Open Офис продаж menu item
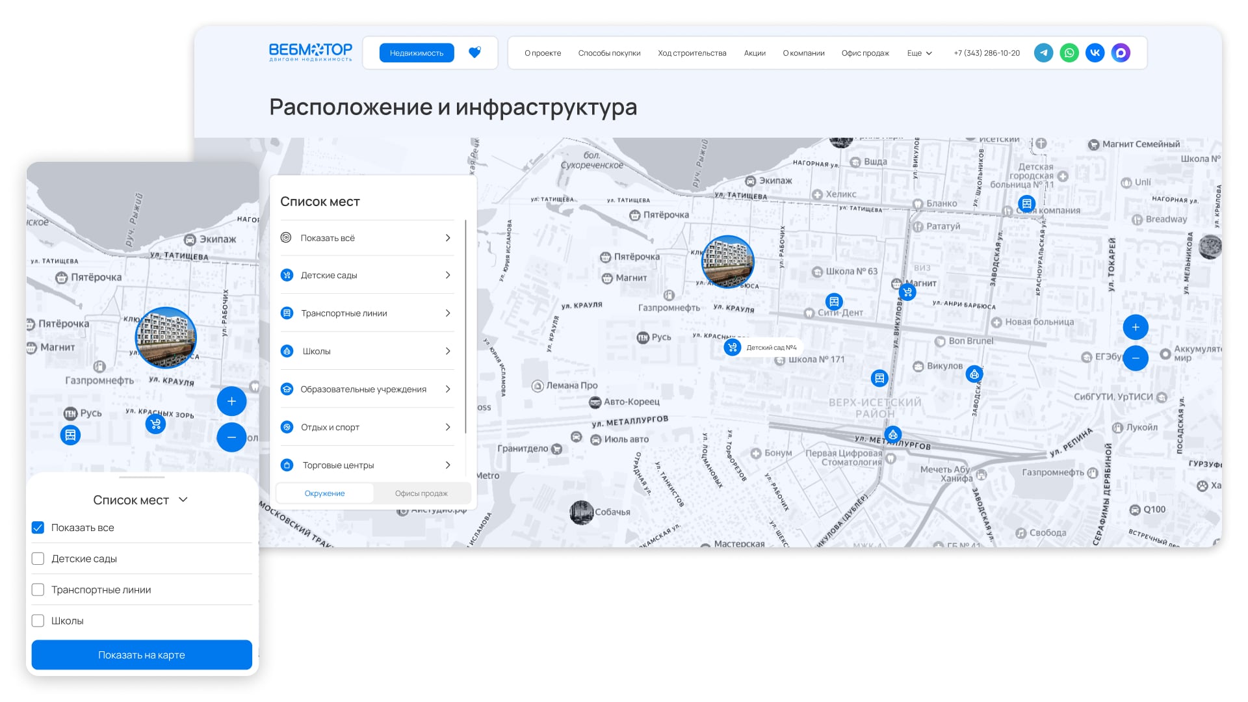The height and width of the screenshot is (702, 1248). (x=865, y=53)
